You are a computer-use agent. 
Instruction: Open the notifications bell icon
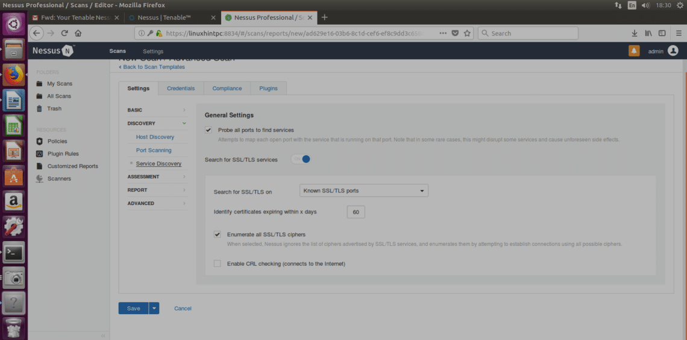[634, 51]
